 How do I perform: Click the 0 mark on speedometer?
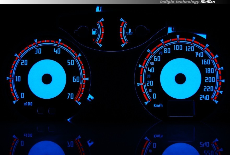point(154,96)
